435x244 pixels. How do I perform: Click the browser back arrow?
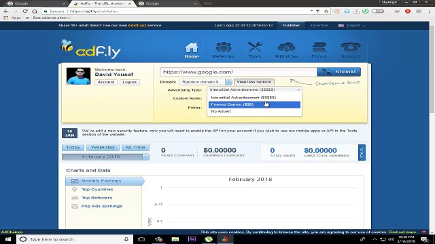coord(6,12)
